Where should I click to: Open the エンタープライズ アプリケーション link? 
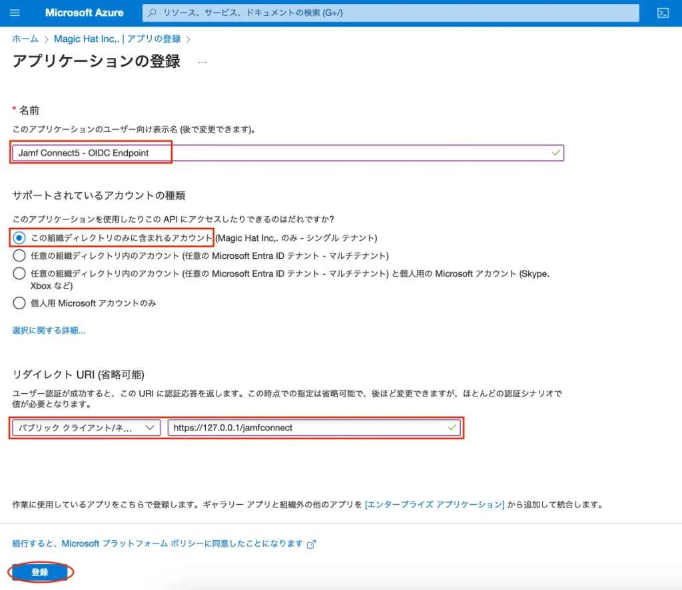[434, 505]
